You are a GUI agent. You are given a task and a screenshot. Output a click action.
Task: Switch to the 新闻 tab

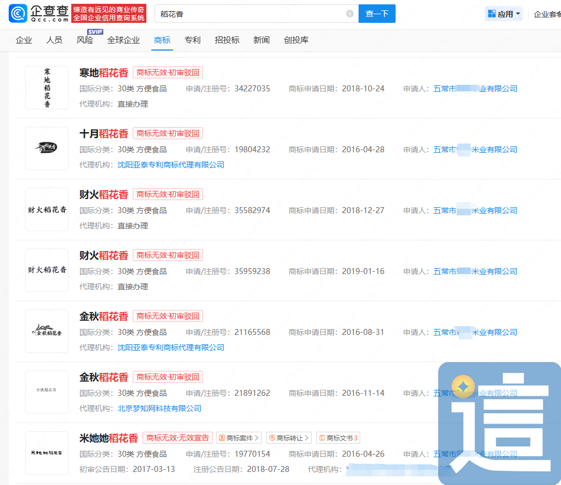point(262,40)
